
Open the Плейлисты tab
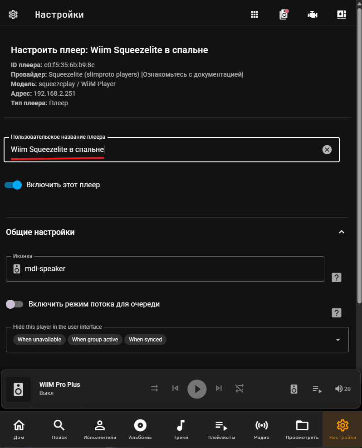click(x=221, y=429)
